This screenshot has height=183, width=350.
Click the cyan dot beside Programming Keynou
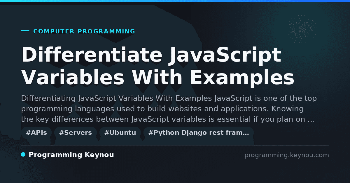pos(23,155)
